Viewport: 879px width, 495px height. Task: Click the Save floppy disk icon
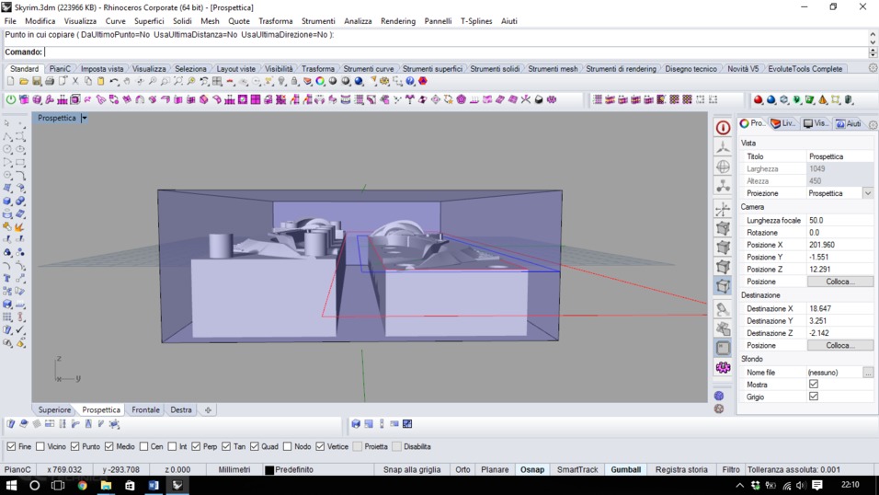(37, 81)
